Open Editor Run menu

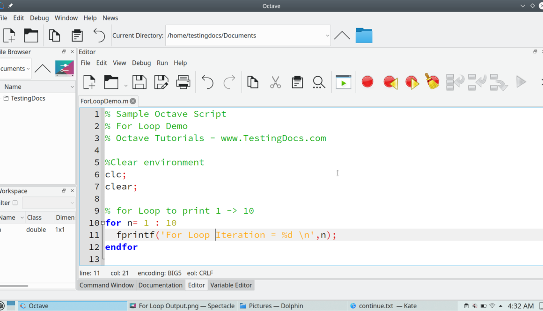coord(162,63)
